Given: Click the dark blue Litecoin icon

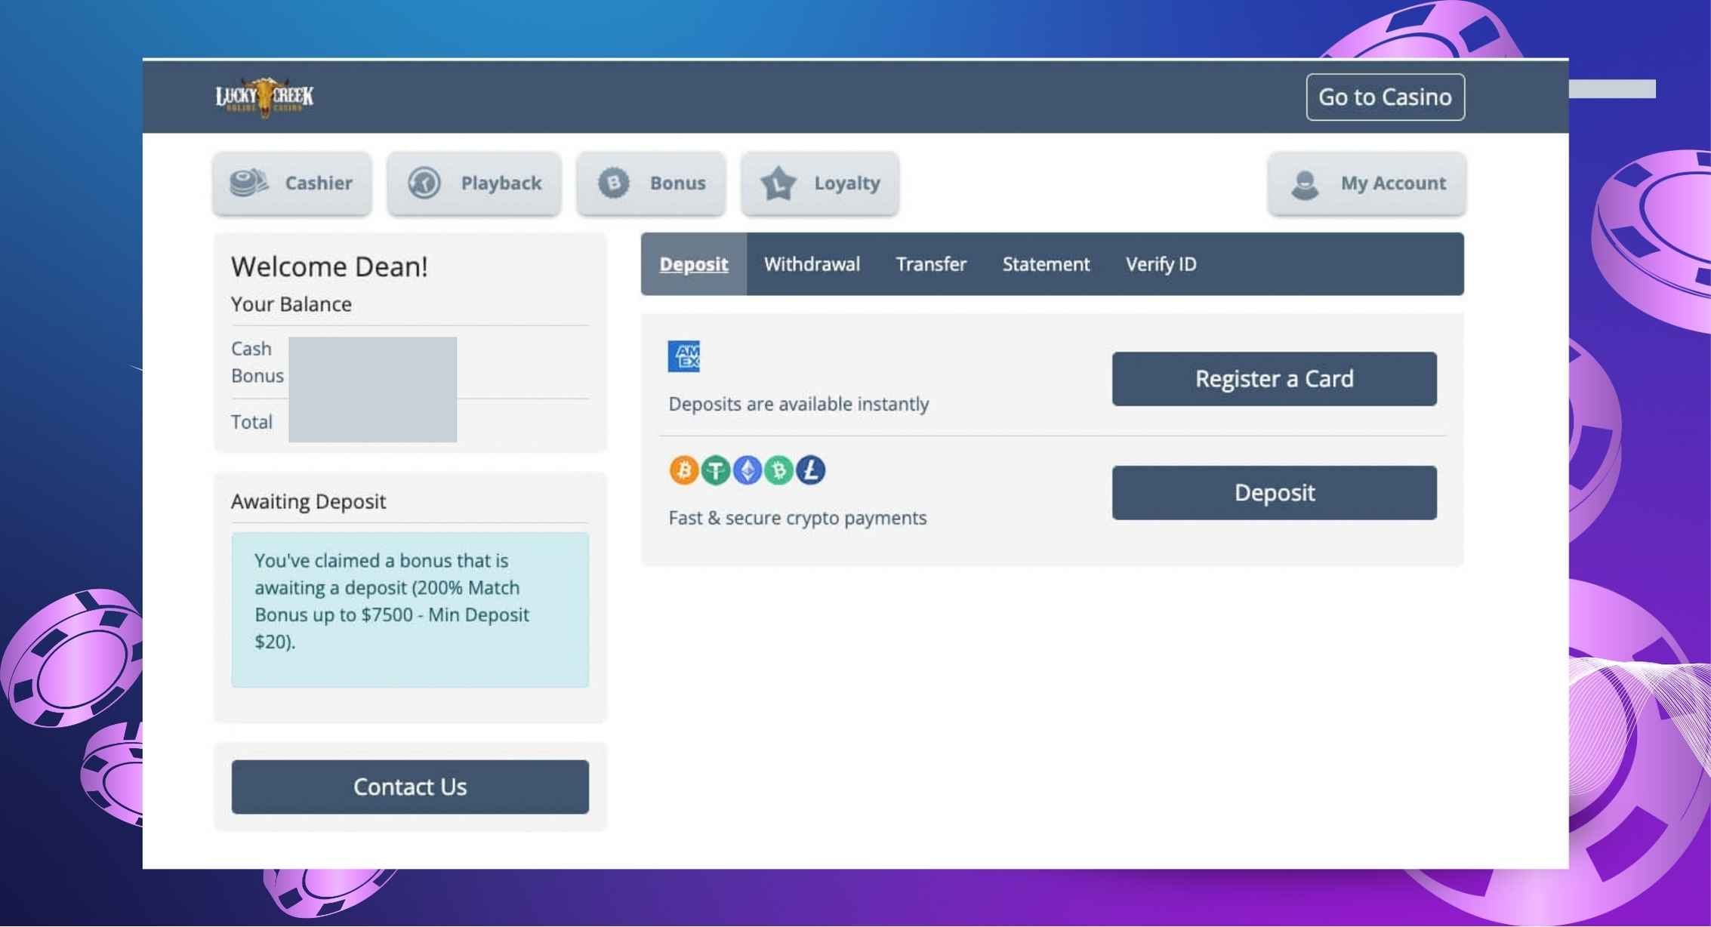Looking at the screenshot, I should pos(810,470).
